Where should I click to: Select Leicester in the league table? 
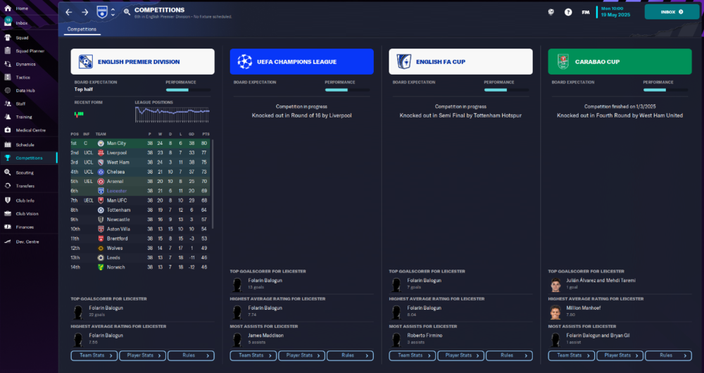point(117,191)
